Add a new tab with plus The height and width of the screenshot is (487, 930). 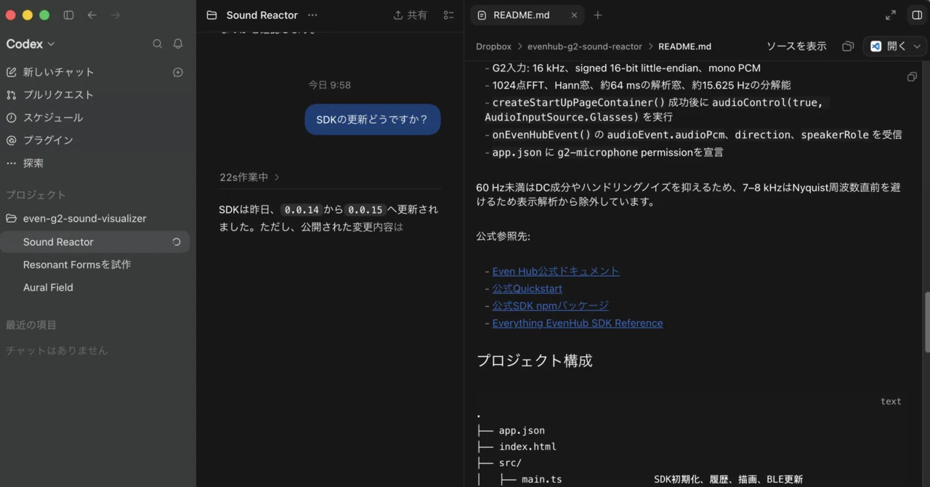click(598, 15)
